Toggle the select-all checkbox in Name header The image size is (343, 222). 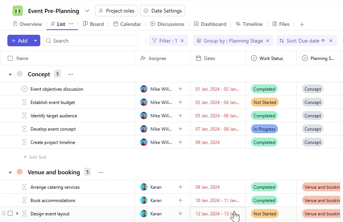tap(10, 58)
